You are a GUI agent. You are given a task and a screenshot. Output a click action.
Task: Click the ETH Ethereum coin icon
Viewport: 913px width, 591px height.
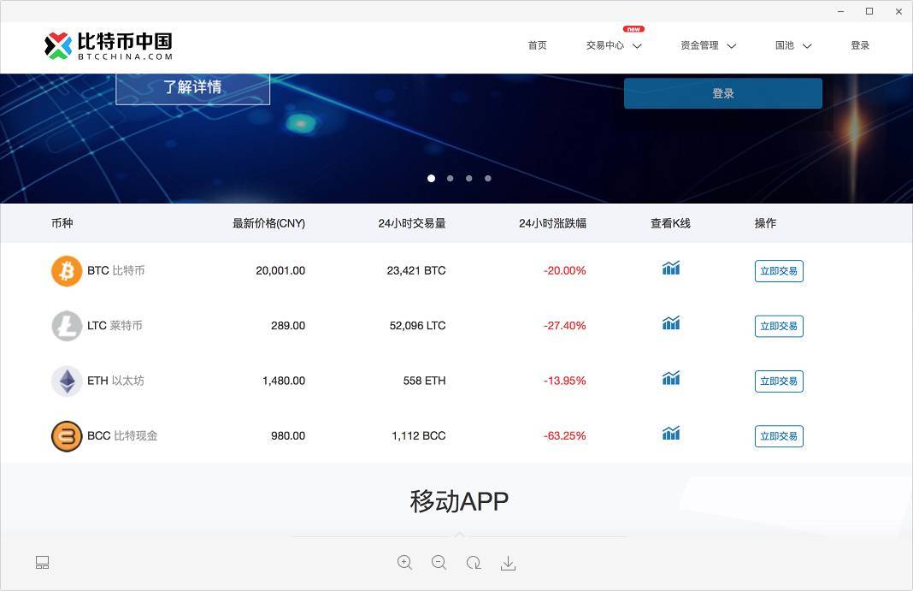click(x=66, y=381)
